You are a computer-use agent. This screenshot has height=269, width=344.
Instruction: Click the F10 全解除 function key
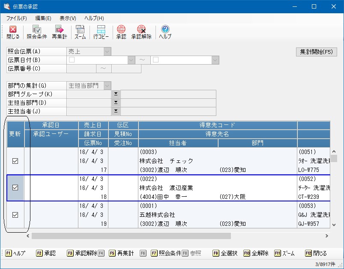tap(256, 253)
